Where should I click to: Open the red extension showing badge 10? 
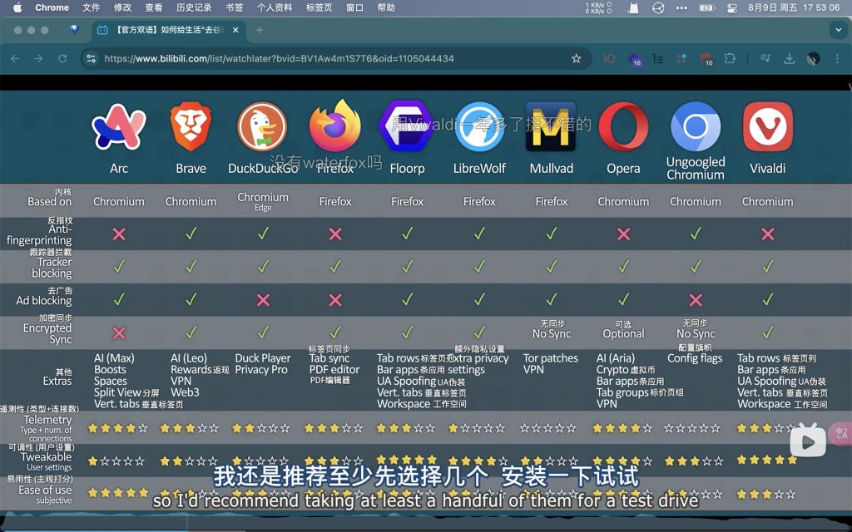pyautogui.click(x=706, y=58)
